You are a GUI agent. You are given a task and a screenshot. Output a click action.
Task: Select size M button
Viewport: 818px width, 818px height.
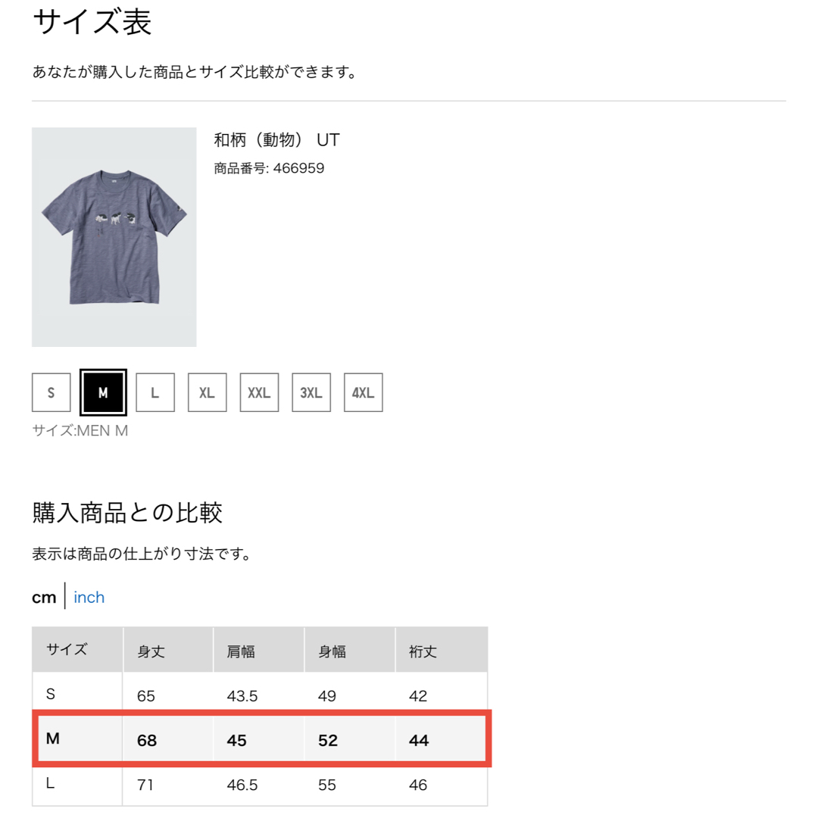(103, 392)
